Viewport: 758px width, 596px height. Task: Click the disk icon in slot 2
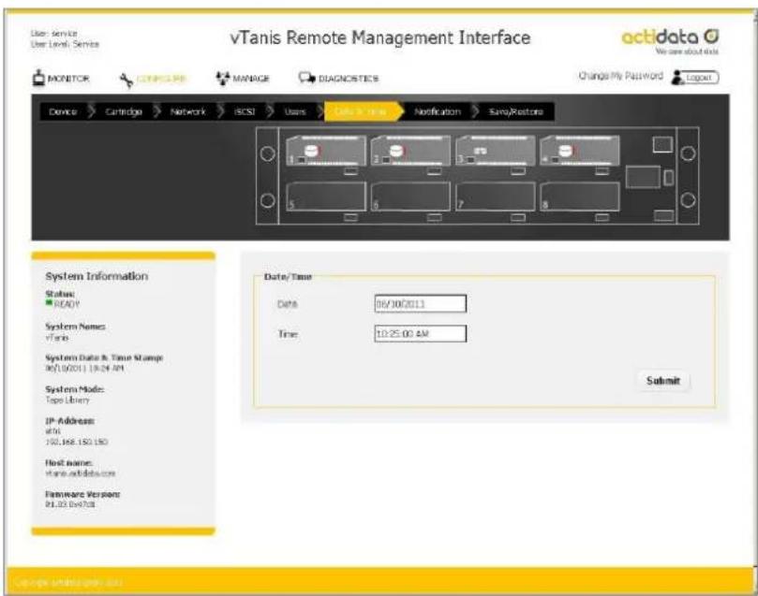click(x=396, y=151)
